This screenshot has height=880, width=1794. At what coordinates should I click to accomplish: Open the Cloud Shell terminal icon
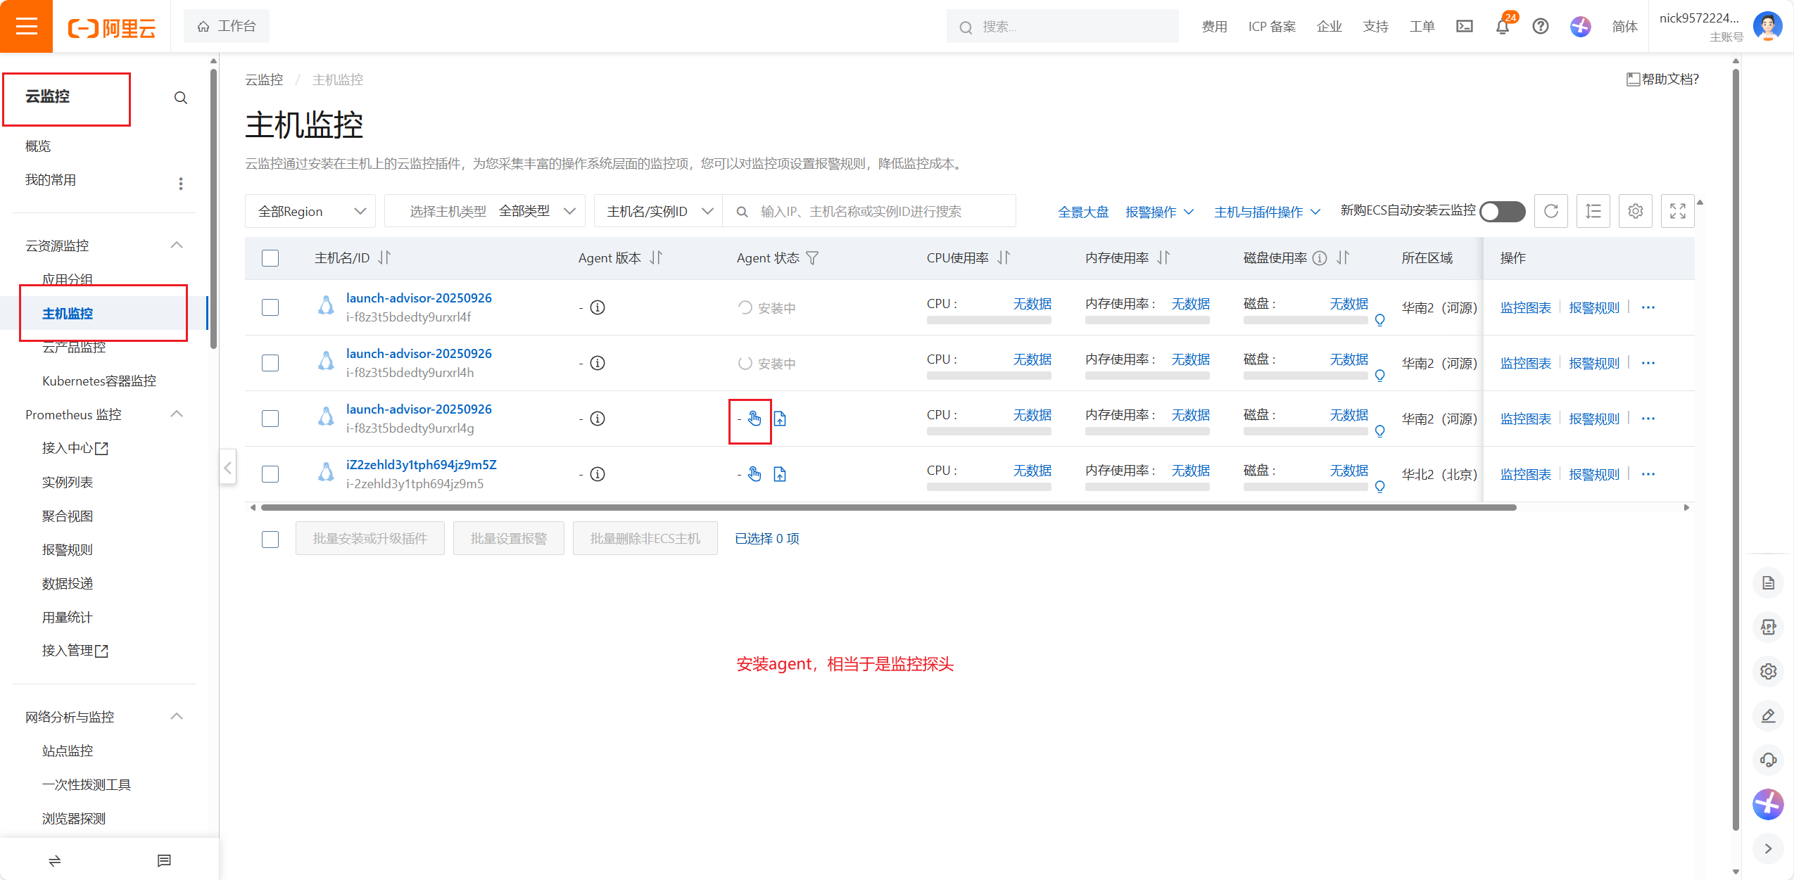1465,27
